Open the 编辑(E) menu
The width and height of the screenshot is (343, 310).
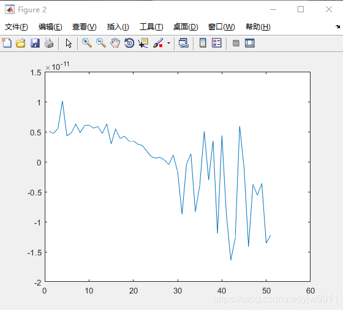pyautogui.click(x=50, y=27)
